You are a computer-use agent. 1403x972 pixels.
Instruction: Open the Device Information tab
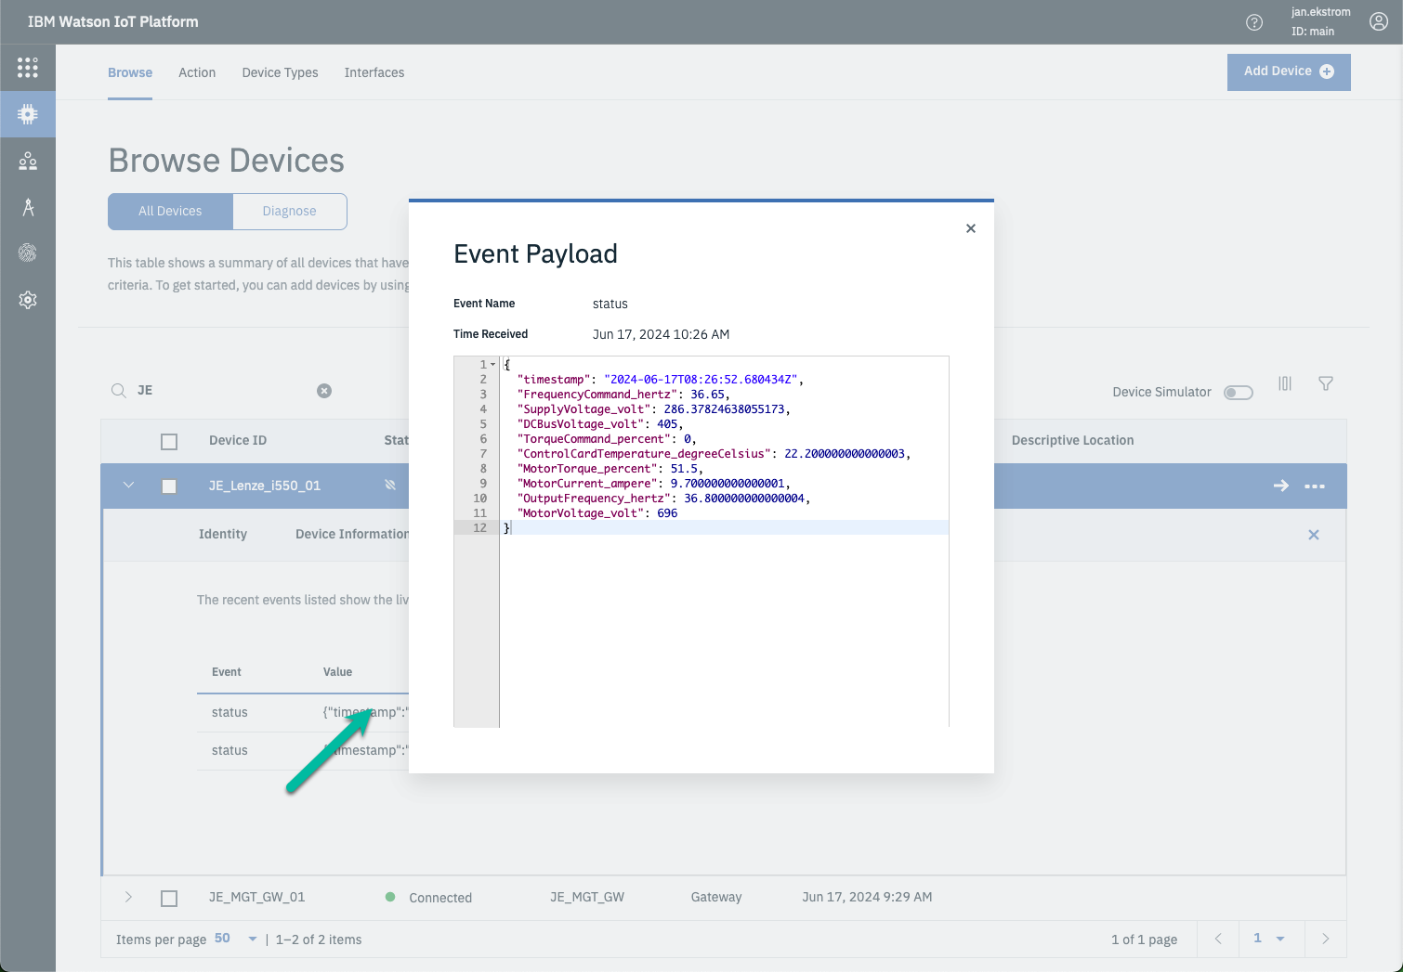coord(352,534)
